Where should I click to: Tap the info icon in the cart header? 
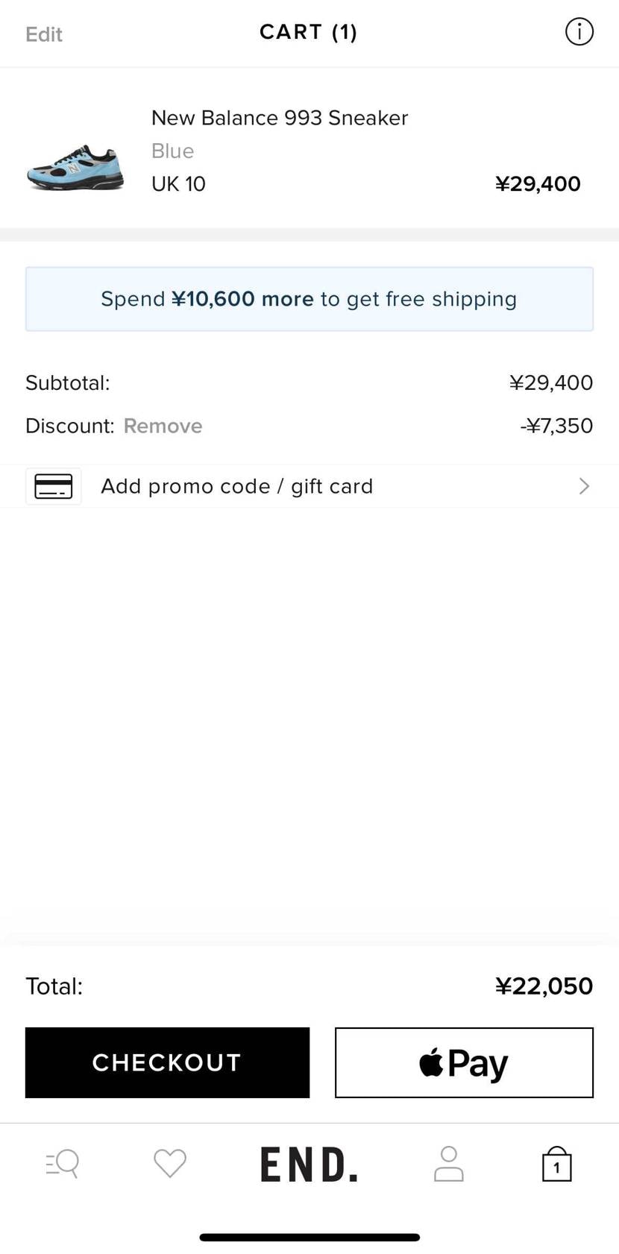579,32
